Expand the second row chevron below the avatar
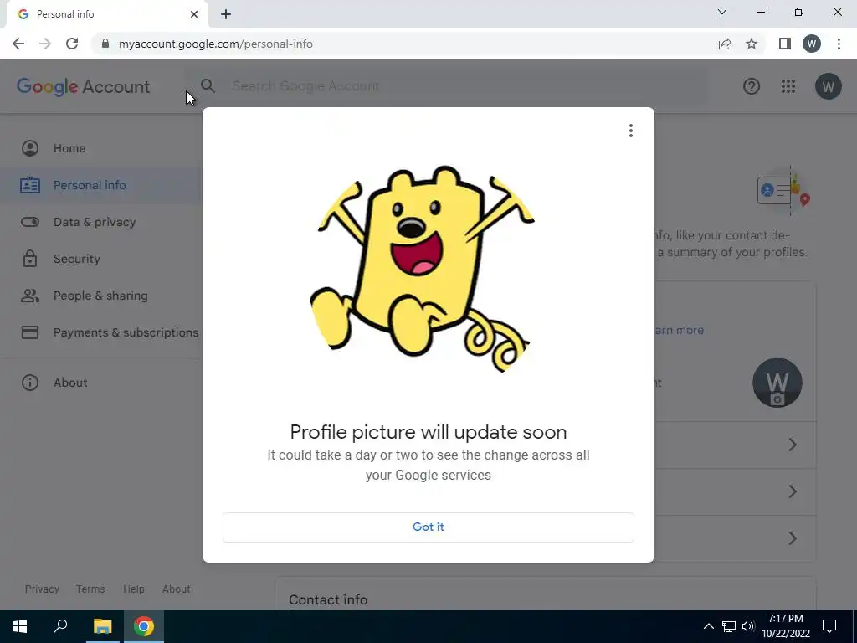 [x=793, y=491]
